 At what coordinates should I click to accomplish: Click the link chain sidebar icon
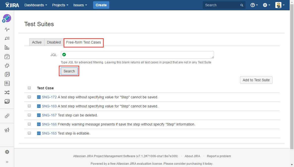[x=7, y=116]
